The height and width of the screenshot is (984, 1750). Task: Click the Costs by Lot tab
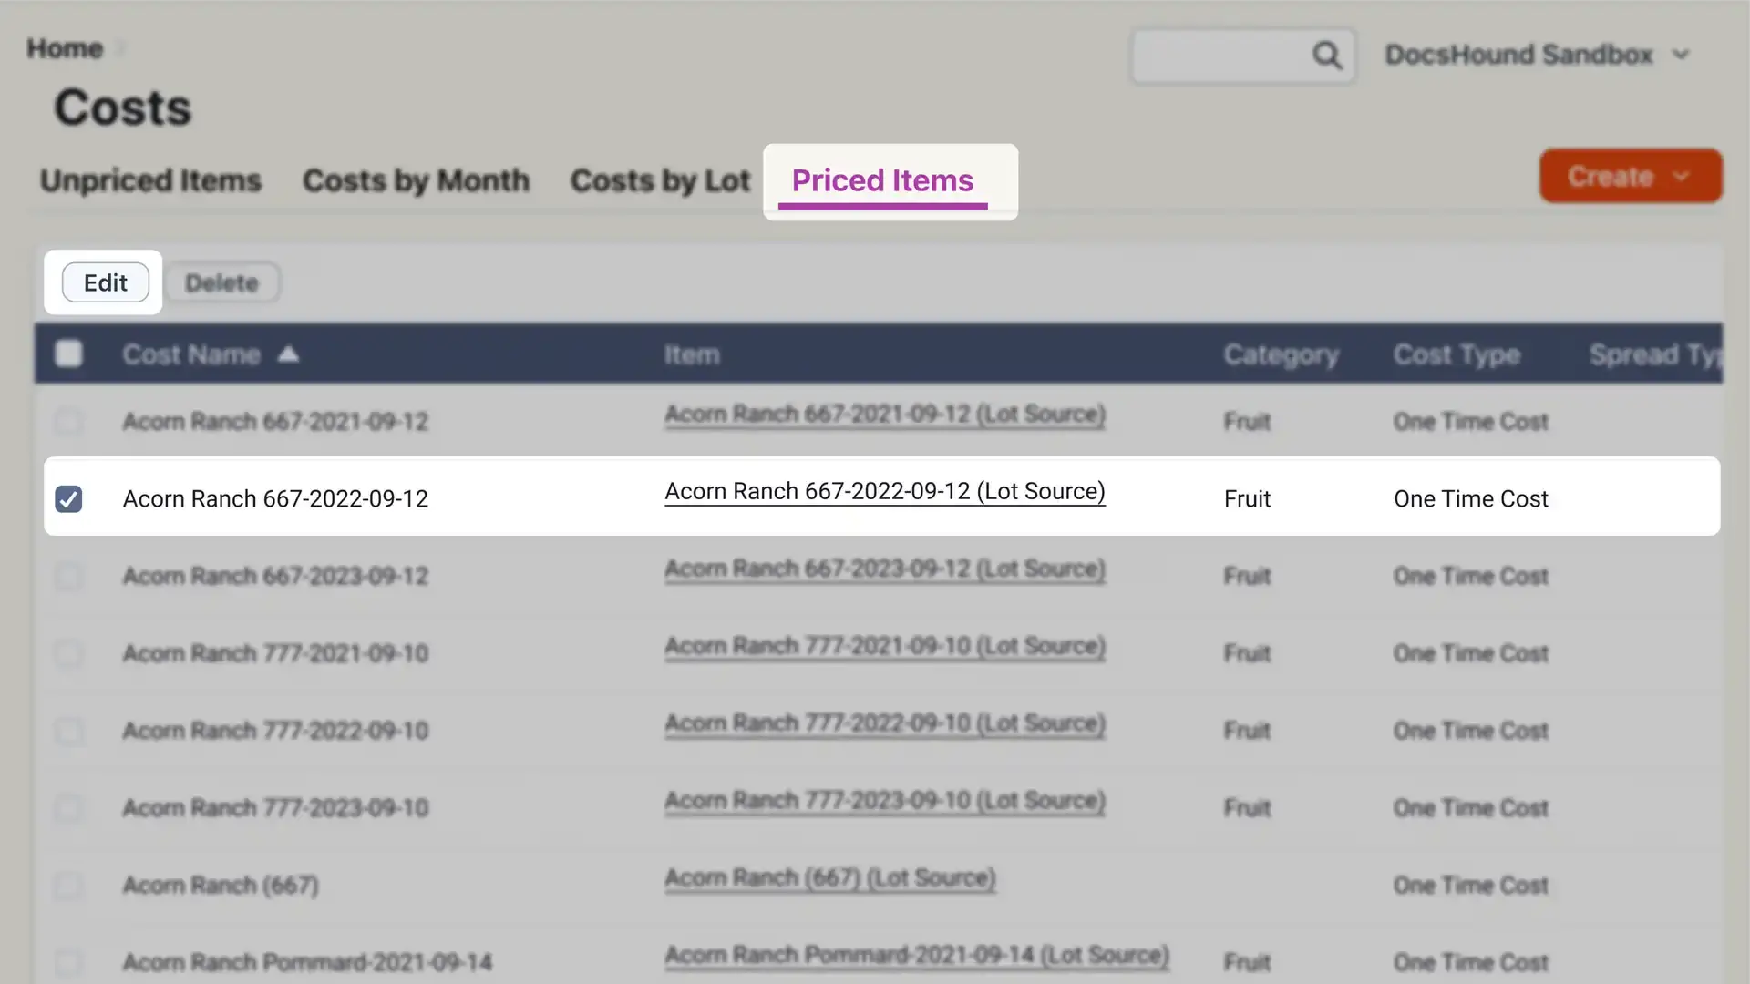point(660,179)
